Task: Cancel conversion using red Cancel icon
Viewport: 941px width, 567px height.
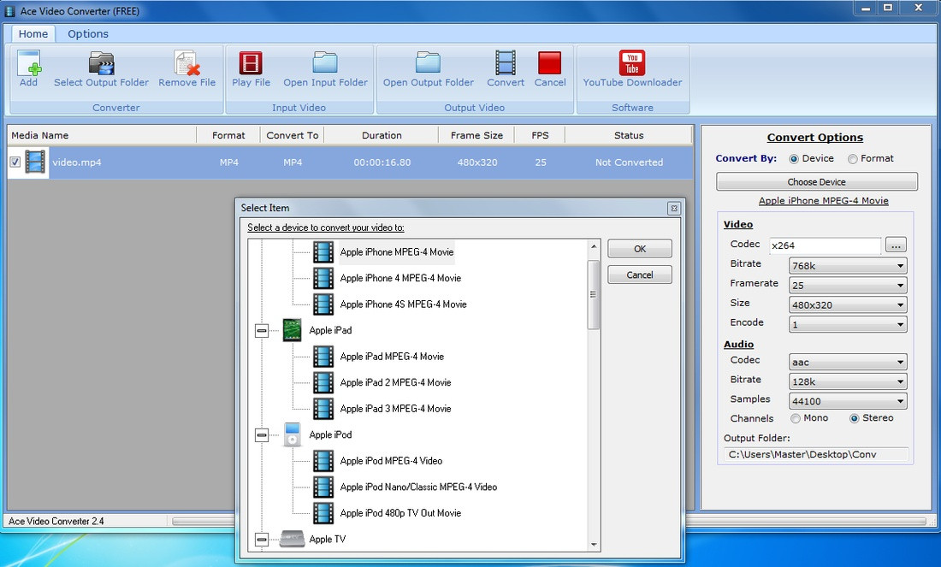Action: click(x=550, y=63)
